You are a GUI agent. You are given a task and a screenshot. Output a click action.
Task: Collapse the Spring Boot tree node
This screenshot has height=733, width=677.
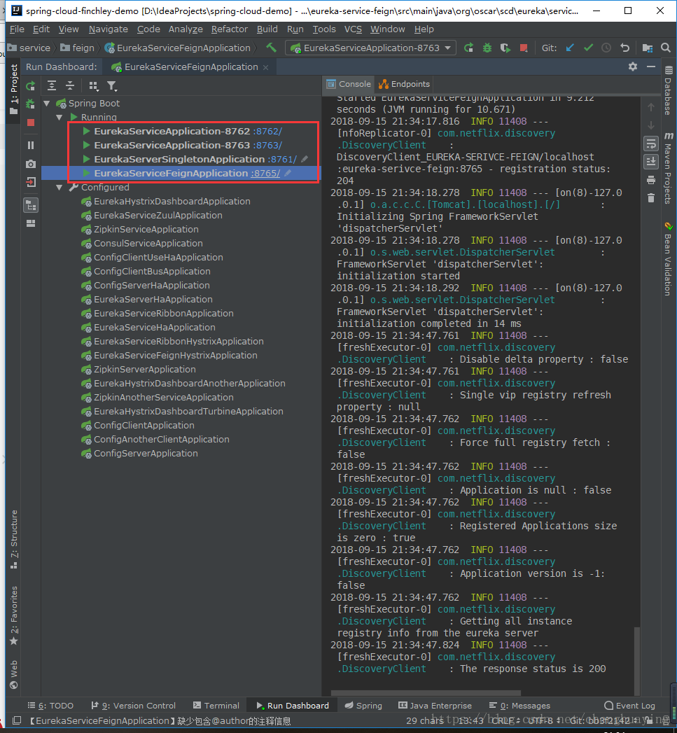point(47,104)
